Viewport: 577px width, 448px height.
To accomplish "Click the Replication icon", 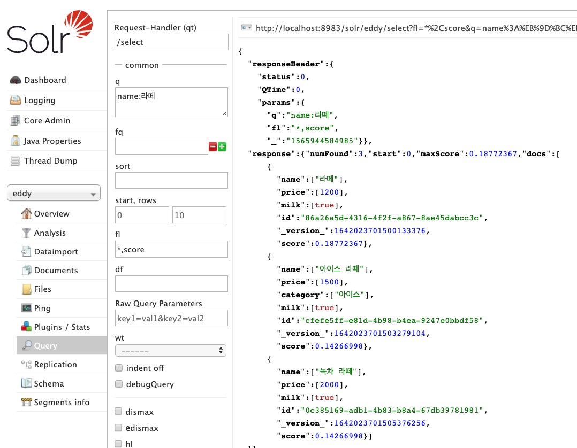I will coord(27,364).
